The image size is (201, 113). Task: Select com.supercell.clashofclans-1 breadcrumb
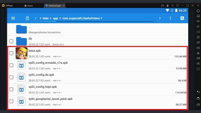(82, 18)
